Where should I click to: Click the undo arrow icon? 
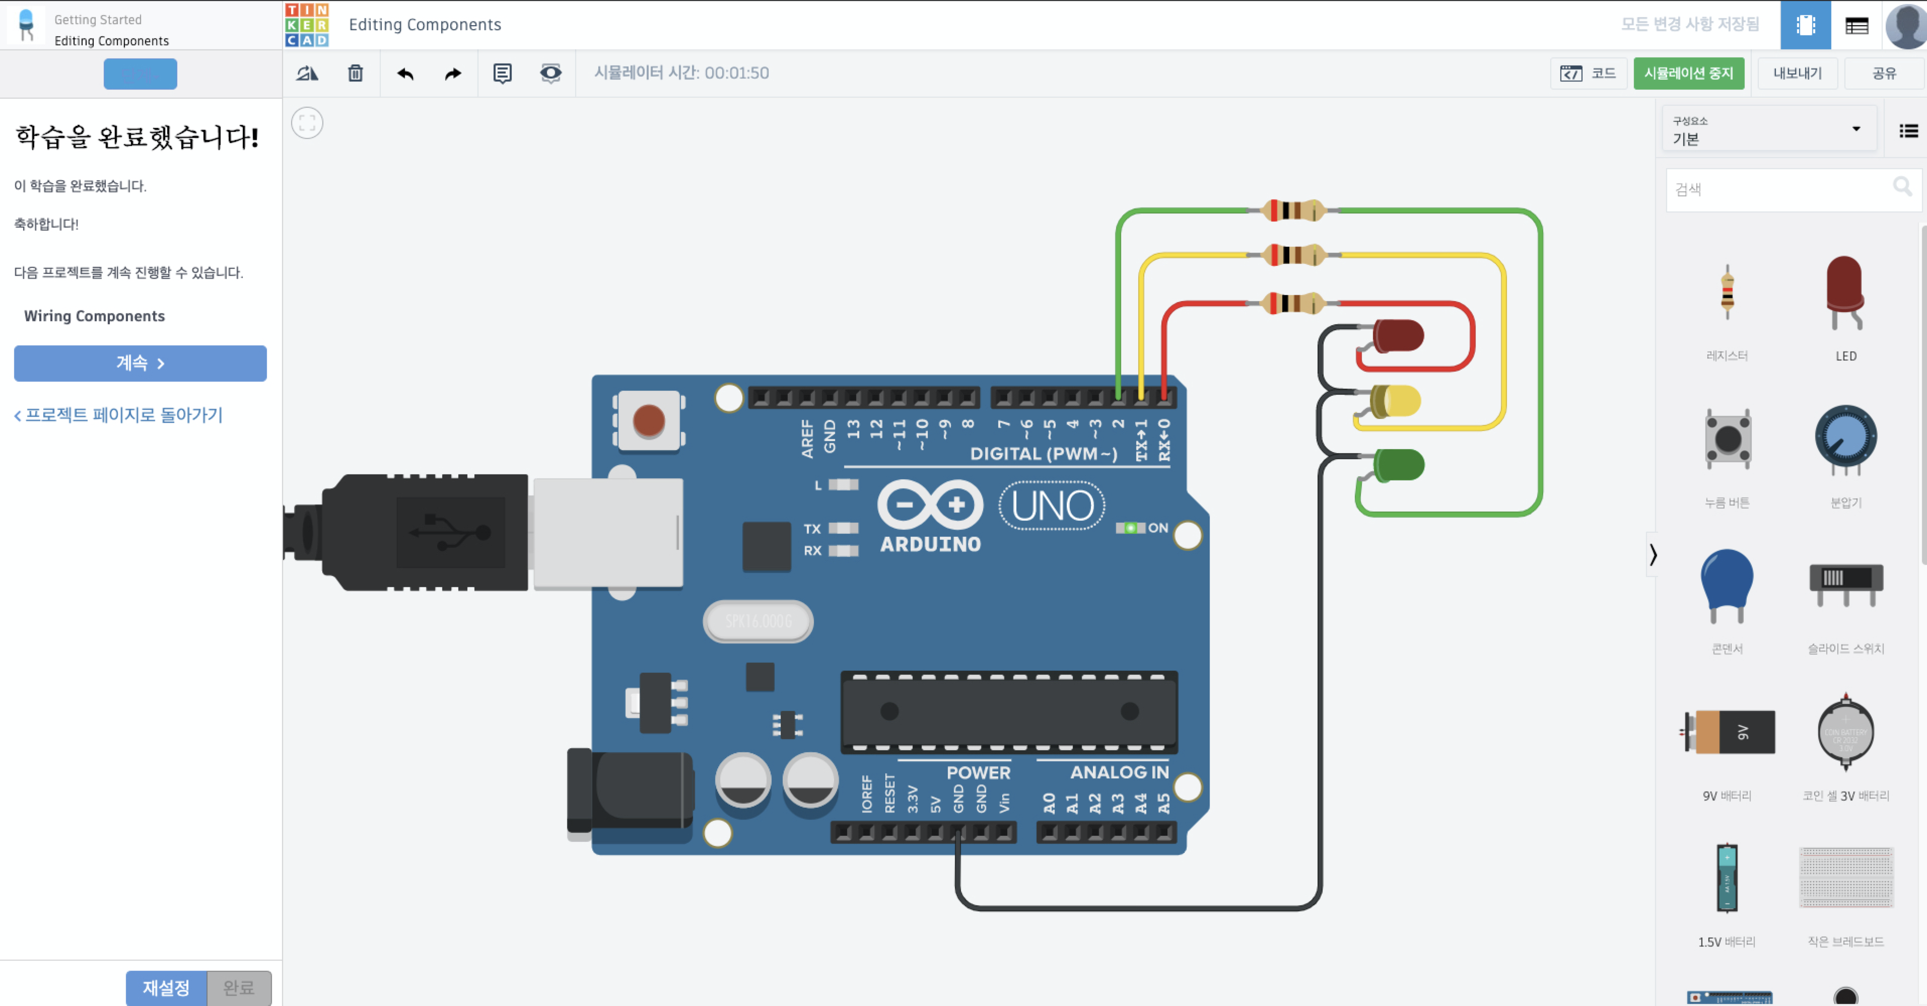pos(405,74)
